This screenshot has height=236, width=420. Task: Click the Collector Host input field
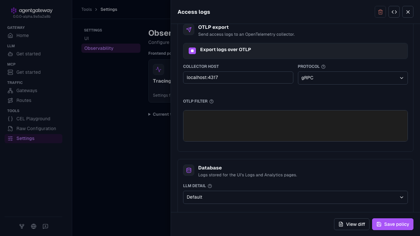238,78
